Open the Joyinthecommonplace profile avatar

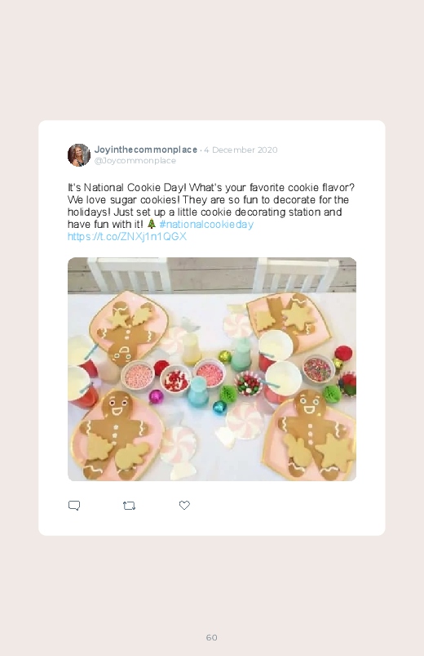pyautogui.click(x=79, y=154)
